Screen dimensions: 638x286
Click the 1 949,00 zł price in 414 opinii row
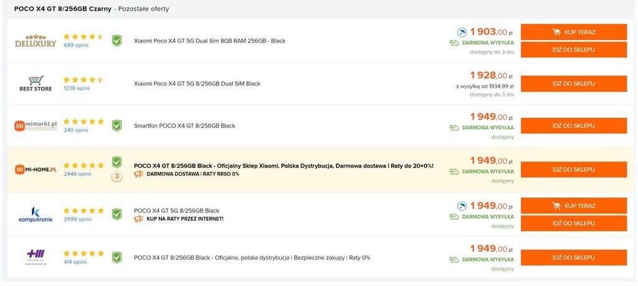point(491,249)
